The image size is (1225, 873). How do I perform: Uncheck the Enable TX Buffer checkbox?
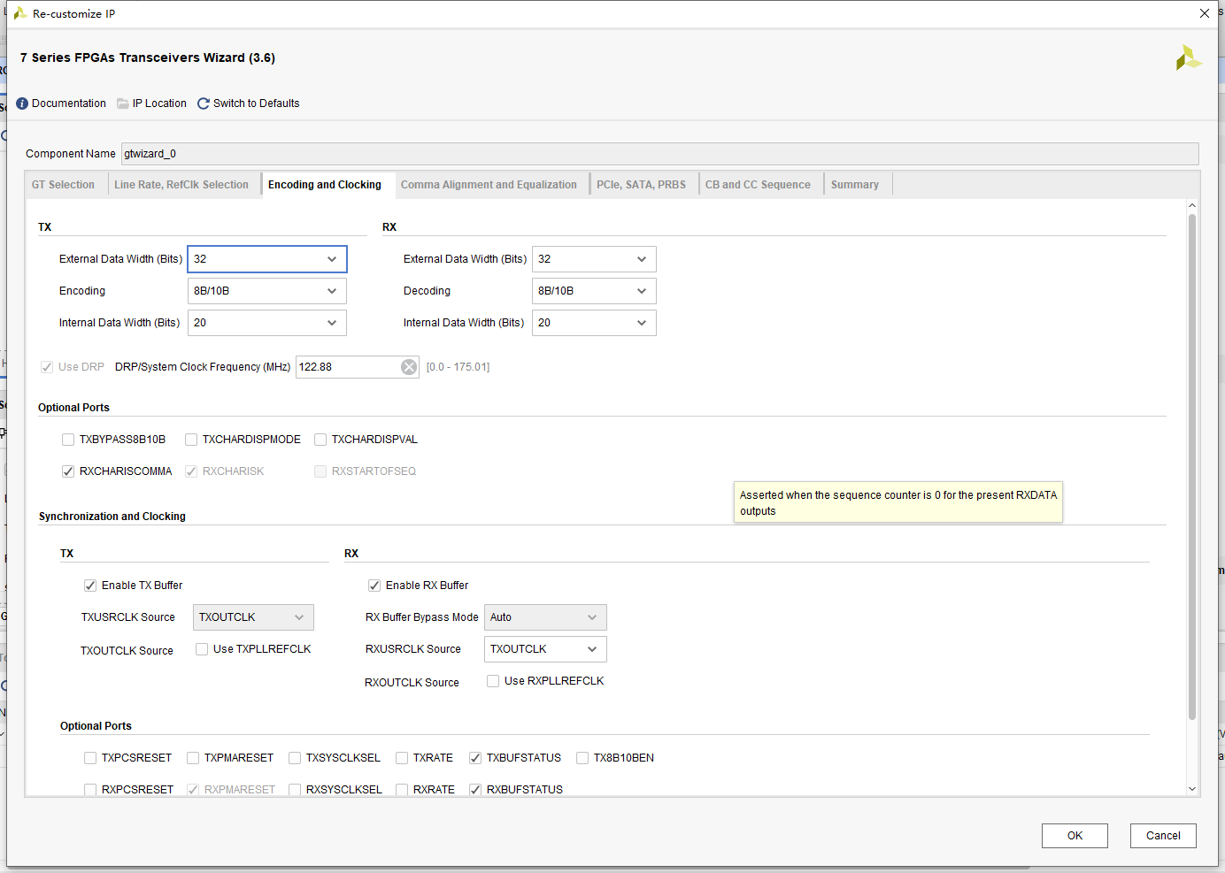point(90,586)
